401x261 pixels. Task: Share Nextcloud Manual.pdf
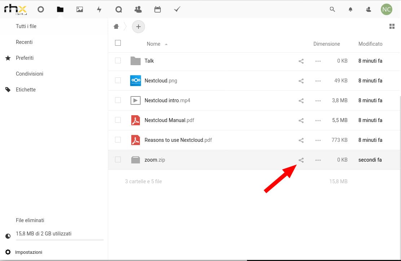point(301,121)
